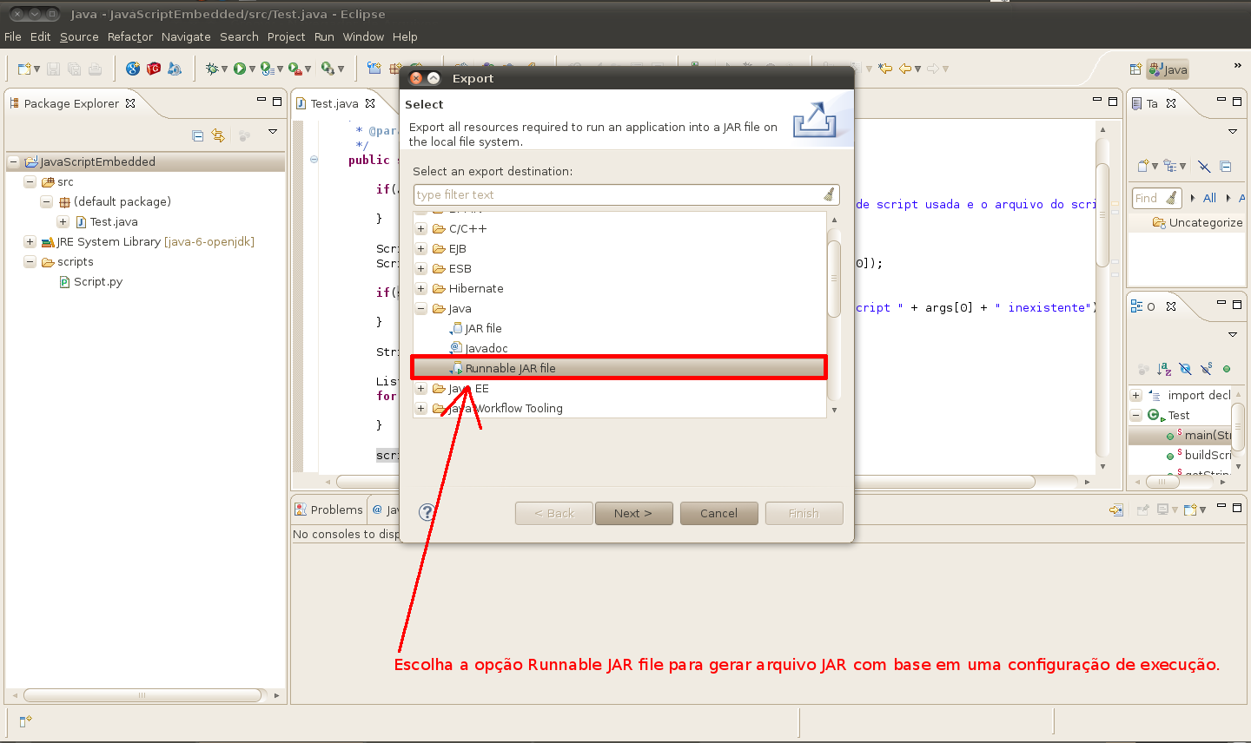Click the Package Explorer horizontal scrollbar

pos(142,695)
